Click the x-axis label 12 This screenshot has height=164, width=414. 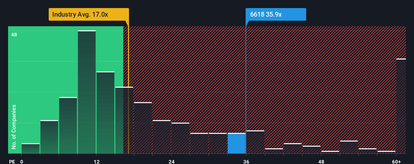[x=97, y=161]
